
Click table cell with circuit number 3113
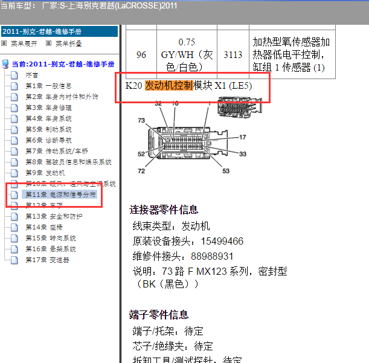(233, 54)
